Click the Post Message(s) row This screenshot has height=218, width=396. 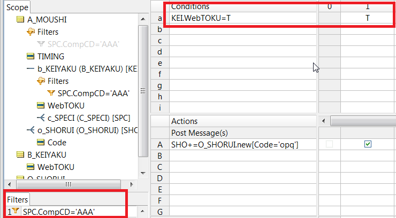(243, 133)
